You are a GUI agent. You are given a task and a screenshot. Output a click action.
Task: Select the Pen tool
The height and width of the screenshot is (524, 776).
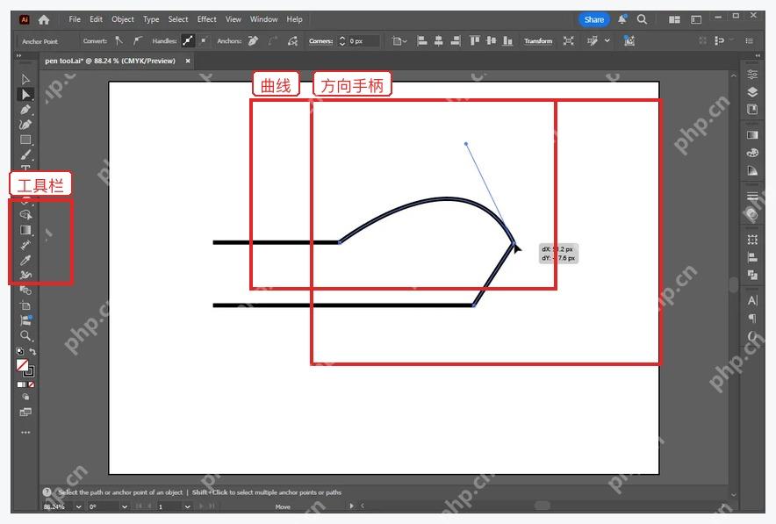[x=25, y=110]
